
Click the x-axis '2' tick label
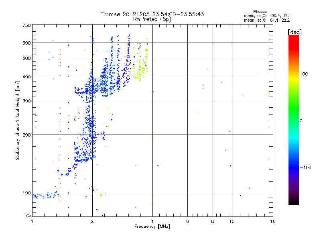pos(92,221)
